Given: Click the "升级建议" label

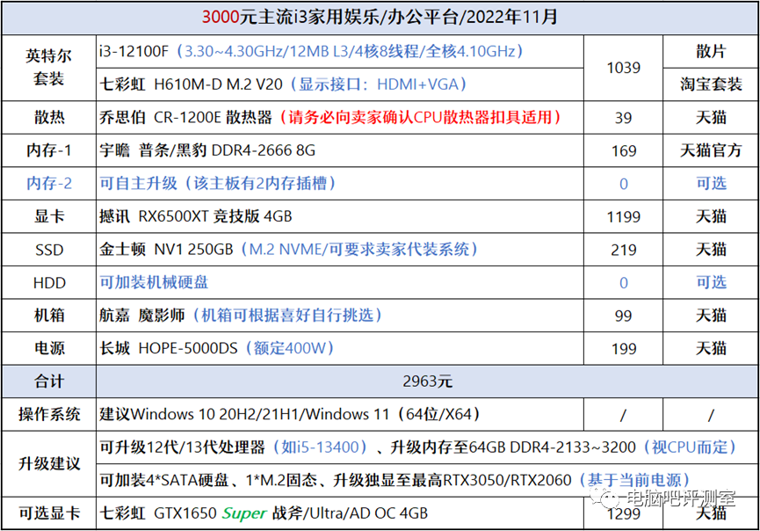Looking at the screenshot, I should click(x=49, y=463).
